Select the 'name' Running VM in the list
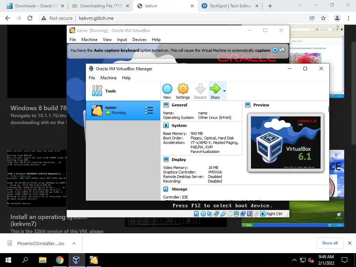 click(123, 110)
